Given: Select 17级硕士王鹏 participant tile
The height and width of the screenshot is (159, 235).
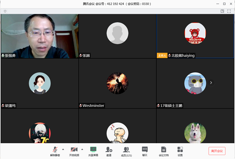Looking at the screenshot, I should click(x=195, y=84).
